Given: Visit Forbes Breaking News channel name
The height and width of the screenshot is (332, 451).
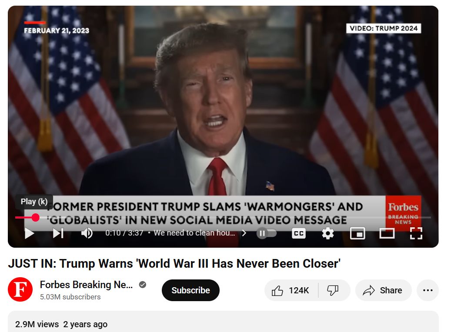Looking at the screenshot, I should (86, 285).
